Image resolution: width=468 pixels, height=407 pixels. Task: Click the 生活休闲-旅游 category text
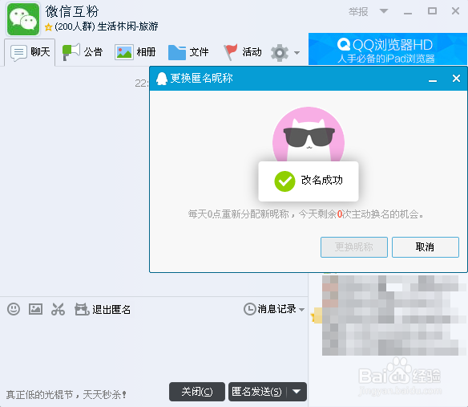click(x=127, y=26)
